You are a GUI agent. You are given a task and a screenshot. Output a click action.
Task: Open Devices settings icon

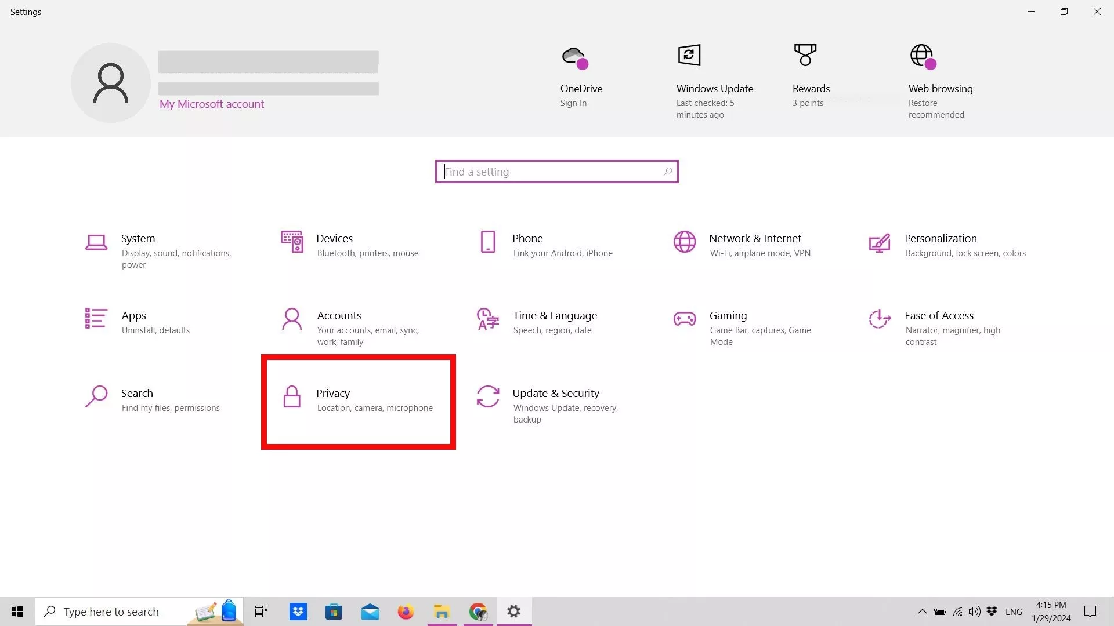(292, 242)
